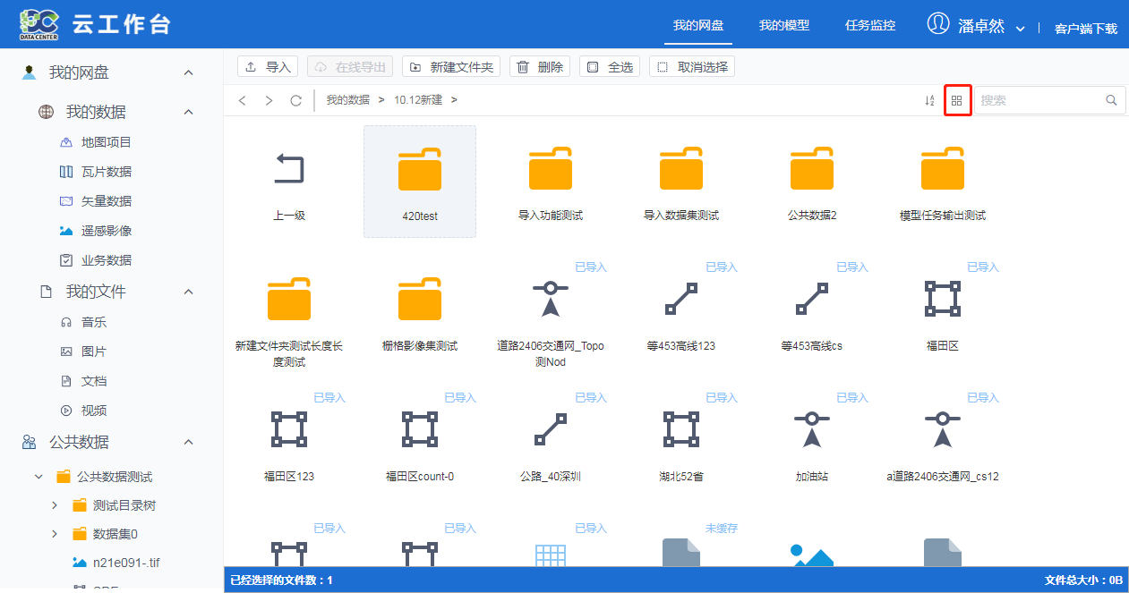Click 10.12新建 in breadcrumb path
Image resolution: width=1129 pixels, height=593 pixels.
[x=418, y=100]
